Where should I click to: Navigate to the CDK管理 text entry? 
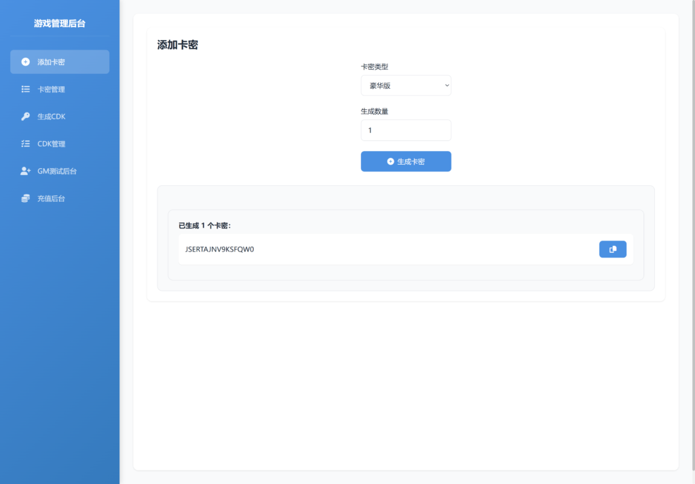[51, 144]
